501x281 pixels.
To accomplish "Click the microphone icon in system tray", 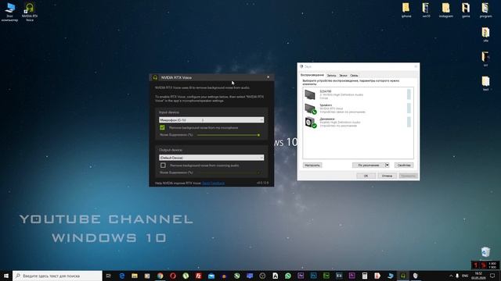I will point(457,276).
